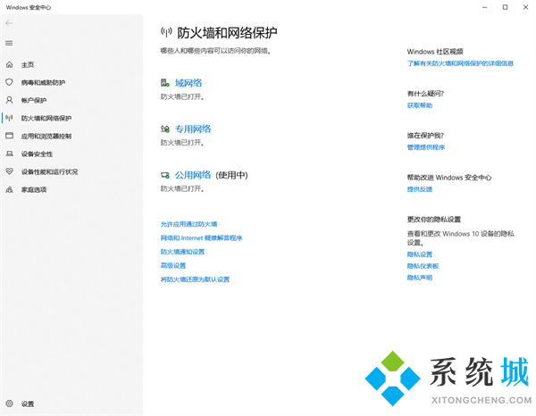Select 防火墙和网络保护 in the sidebar
This screenshot has width=536, height=416.
point(46,118)
